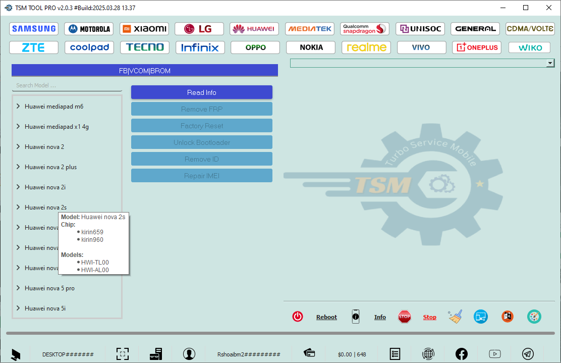Open the Telegram icon at bottom right
The width and height of the screenshot is (561, 363).
point(528,354)
